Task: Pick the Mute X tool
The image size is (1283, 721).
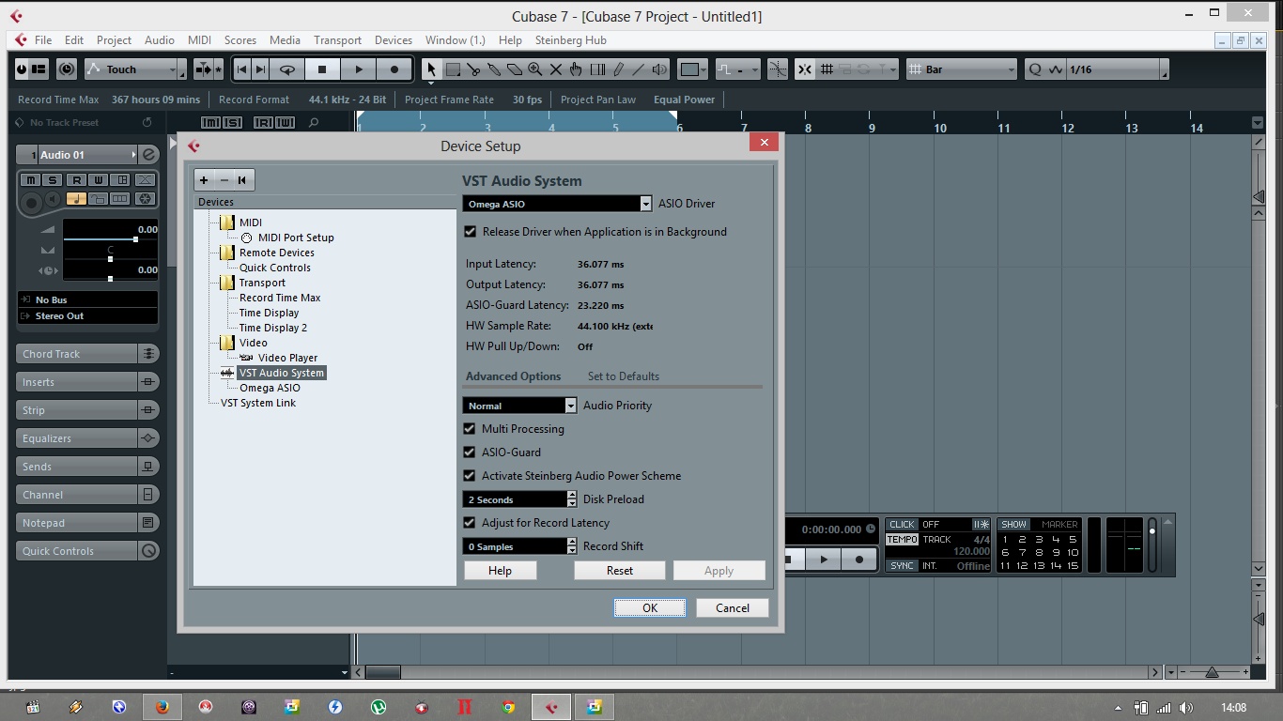Action: click(x=556, y=69)
